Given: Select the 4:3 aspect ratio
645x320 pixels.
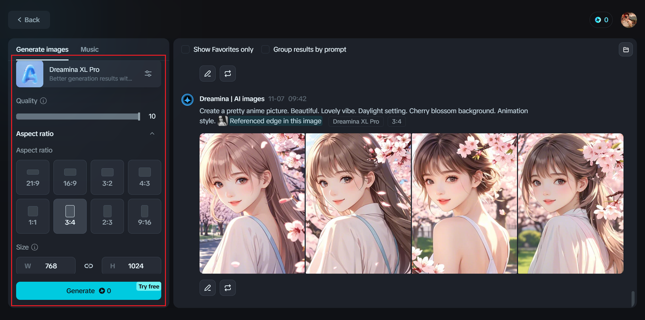Looking at the screenshot, I should [x=145, y=177].
